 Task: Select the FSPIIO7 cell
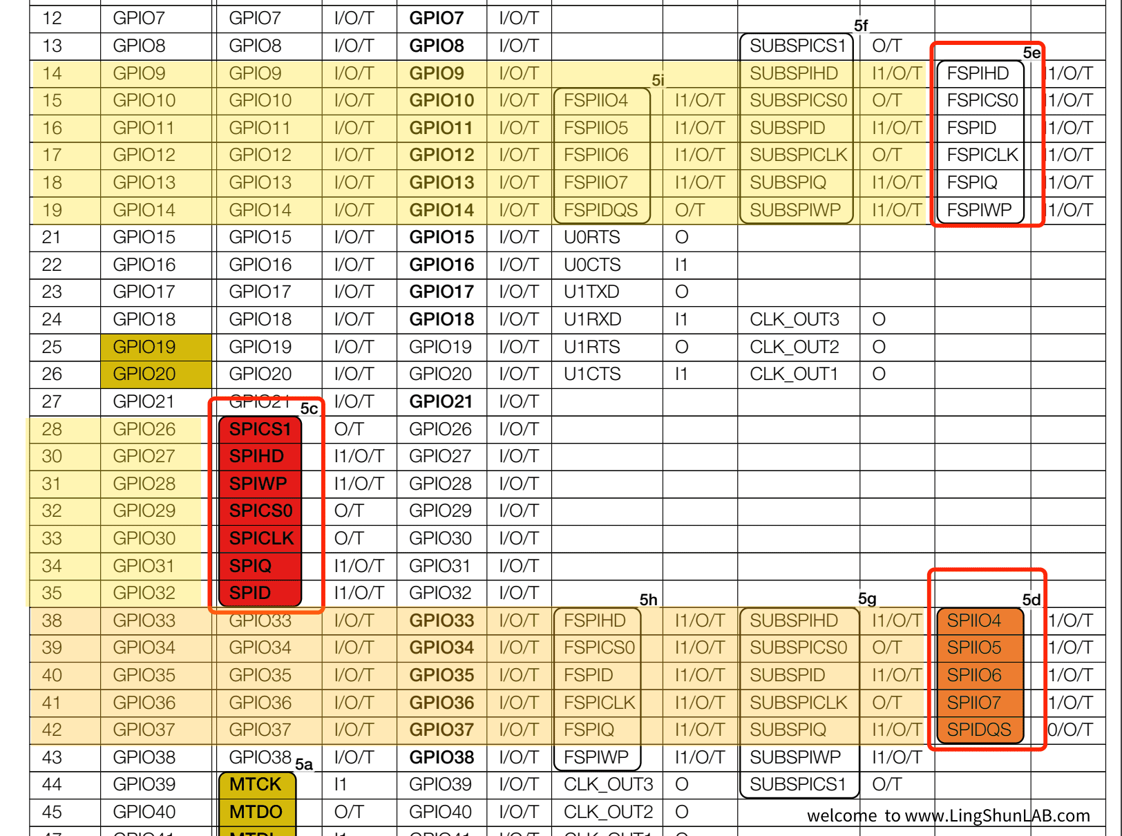click(602, 182)
